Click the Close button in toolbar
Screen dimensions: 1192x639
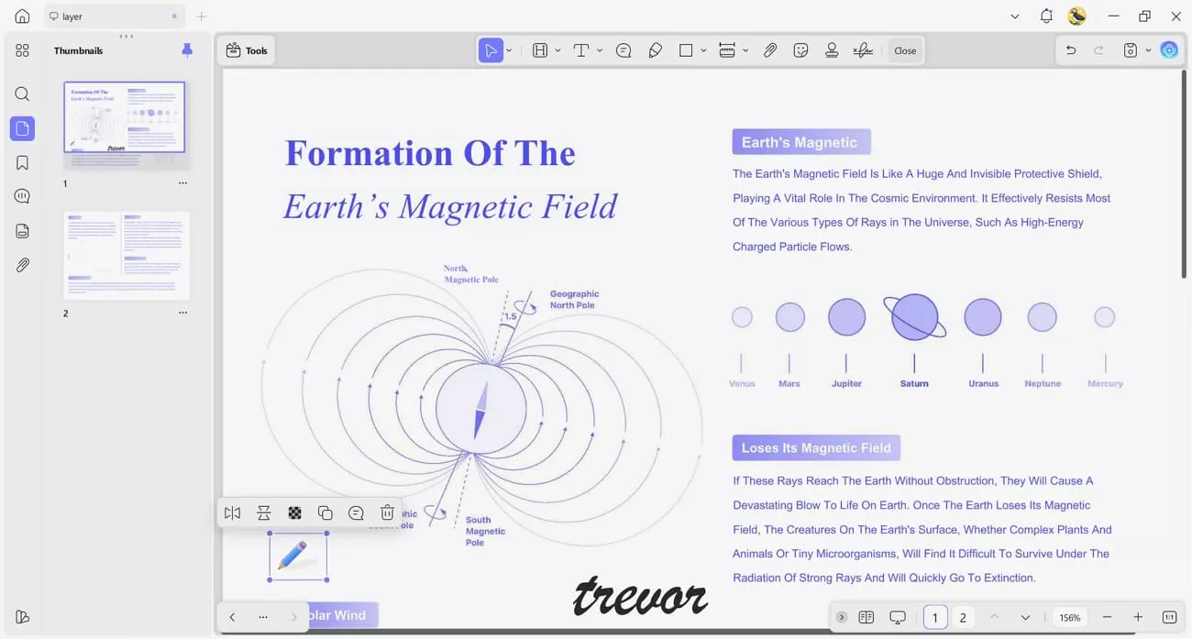click(x=905, y=50)
